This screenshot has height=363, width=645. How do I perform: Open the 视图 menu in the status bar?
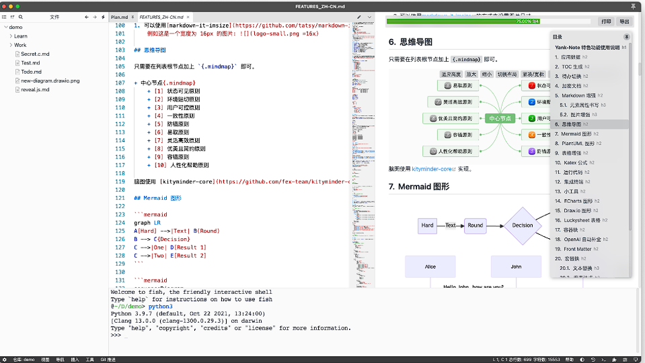coord(45,360)
